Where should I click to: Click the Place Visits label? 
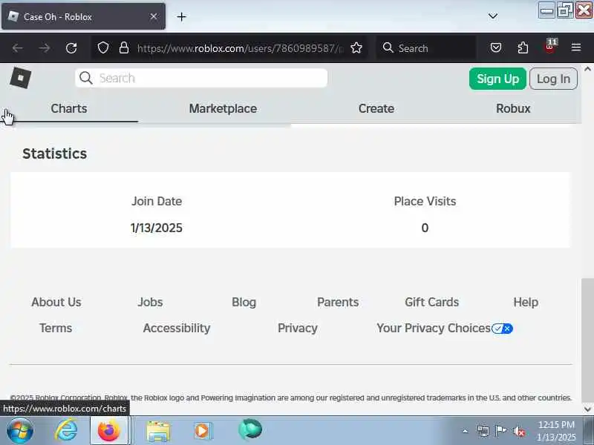point(425,201)
